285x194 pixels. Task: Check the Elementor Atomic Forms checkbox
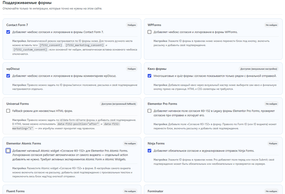tap(8, 151)
